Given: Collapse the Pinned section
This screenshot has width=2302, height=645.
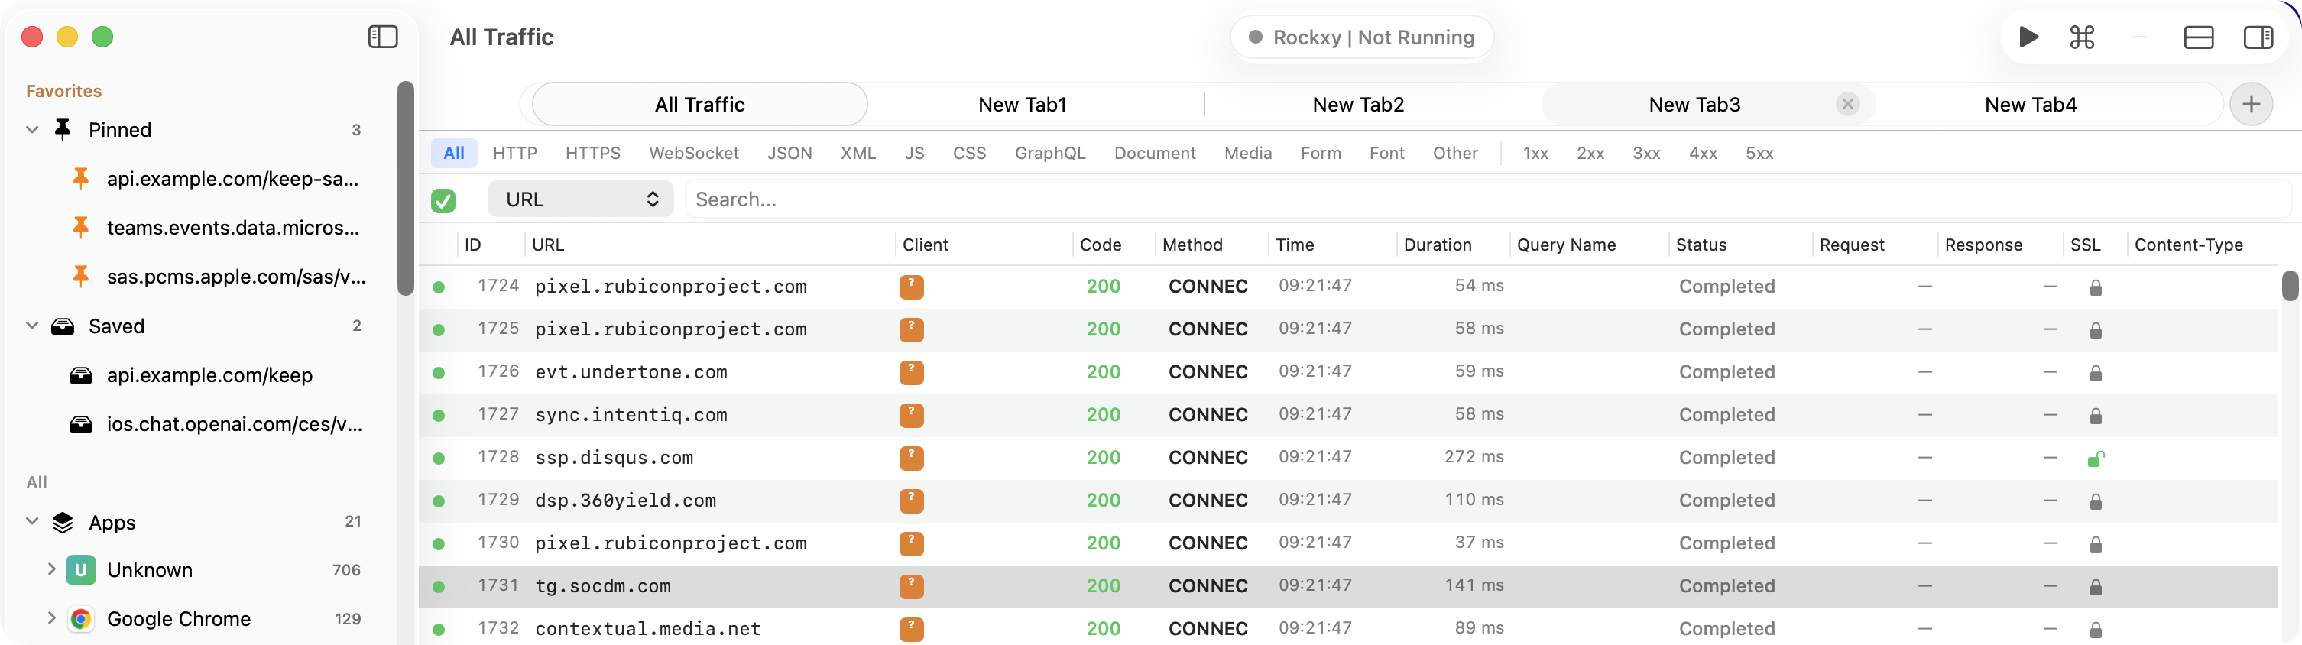Looking at the screenshot, I should (32, 130).
